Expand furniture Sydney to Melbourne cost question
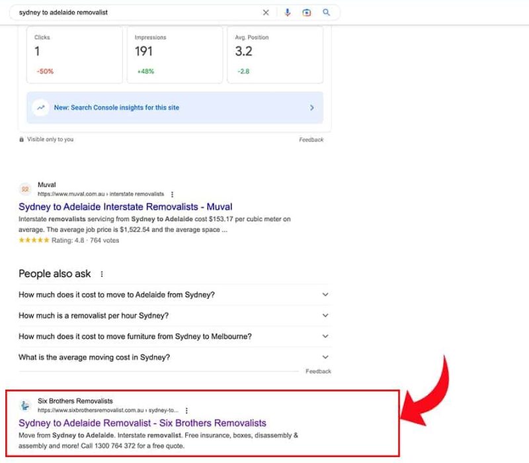Screen dimensions: 529x463 click(x=325, y=337)
